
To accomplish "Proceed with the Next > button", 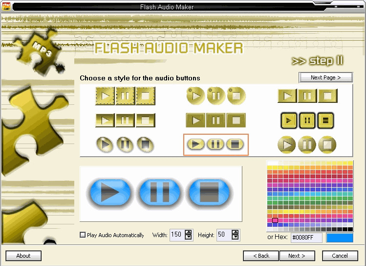I will (297, 256).
